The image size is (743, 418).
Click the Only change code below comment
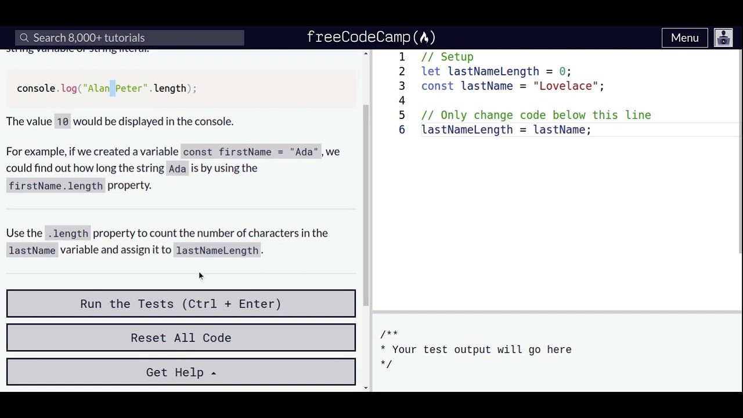pyautogui.click(x=536, y=115)
